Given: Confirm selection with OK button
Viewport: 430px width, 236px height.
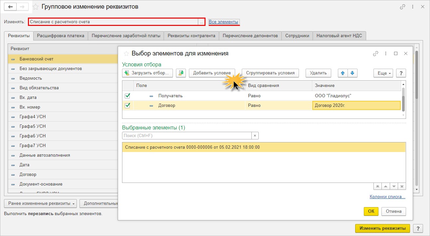Looking at the screenshot, I should [x=371, y=211].
